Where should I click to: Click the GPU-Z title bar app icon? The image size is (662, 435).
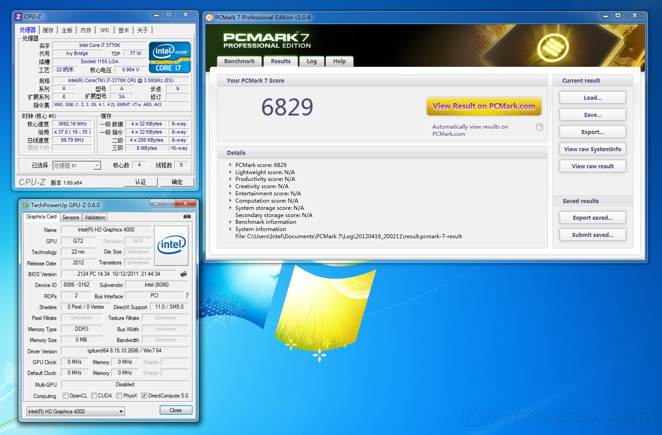[26, 205]
